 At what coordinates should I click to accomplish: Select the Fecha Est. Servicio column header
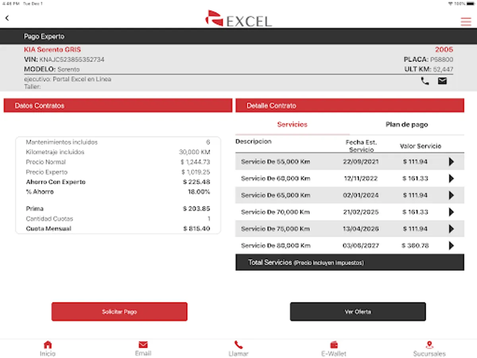[x=361, y=146]
